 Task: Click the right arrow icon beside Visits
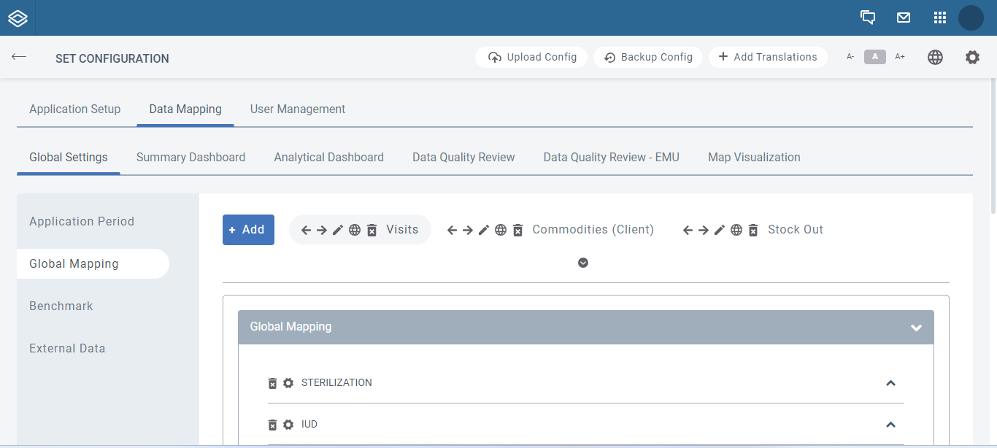tap(322, 229)
